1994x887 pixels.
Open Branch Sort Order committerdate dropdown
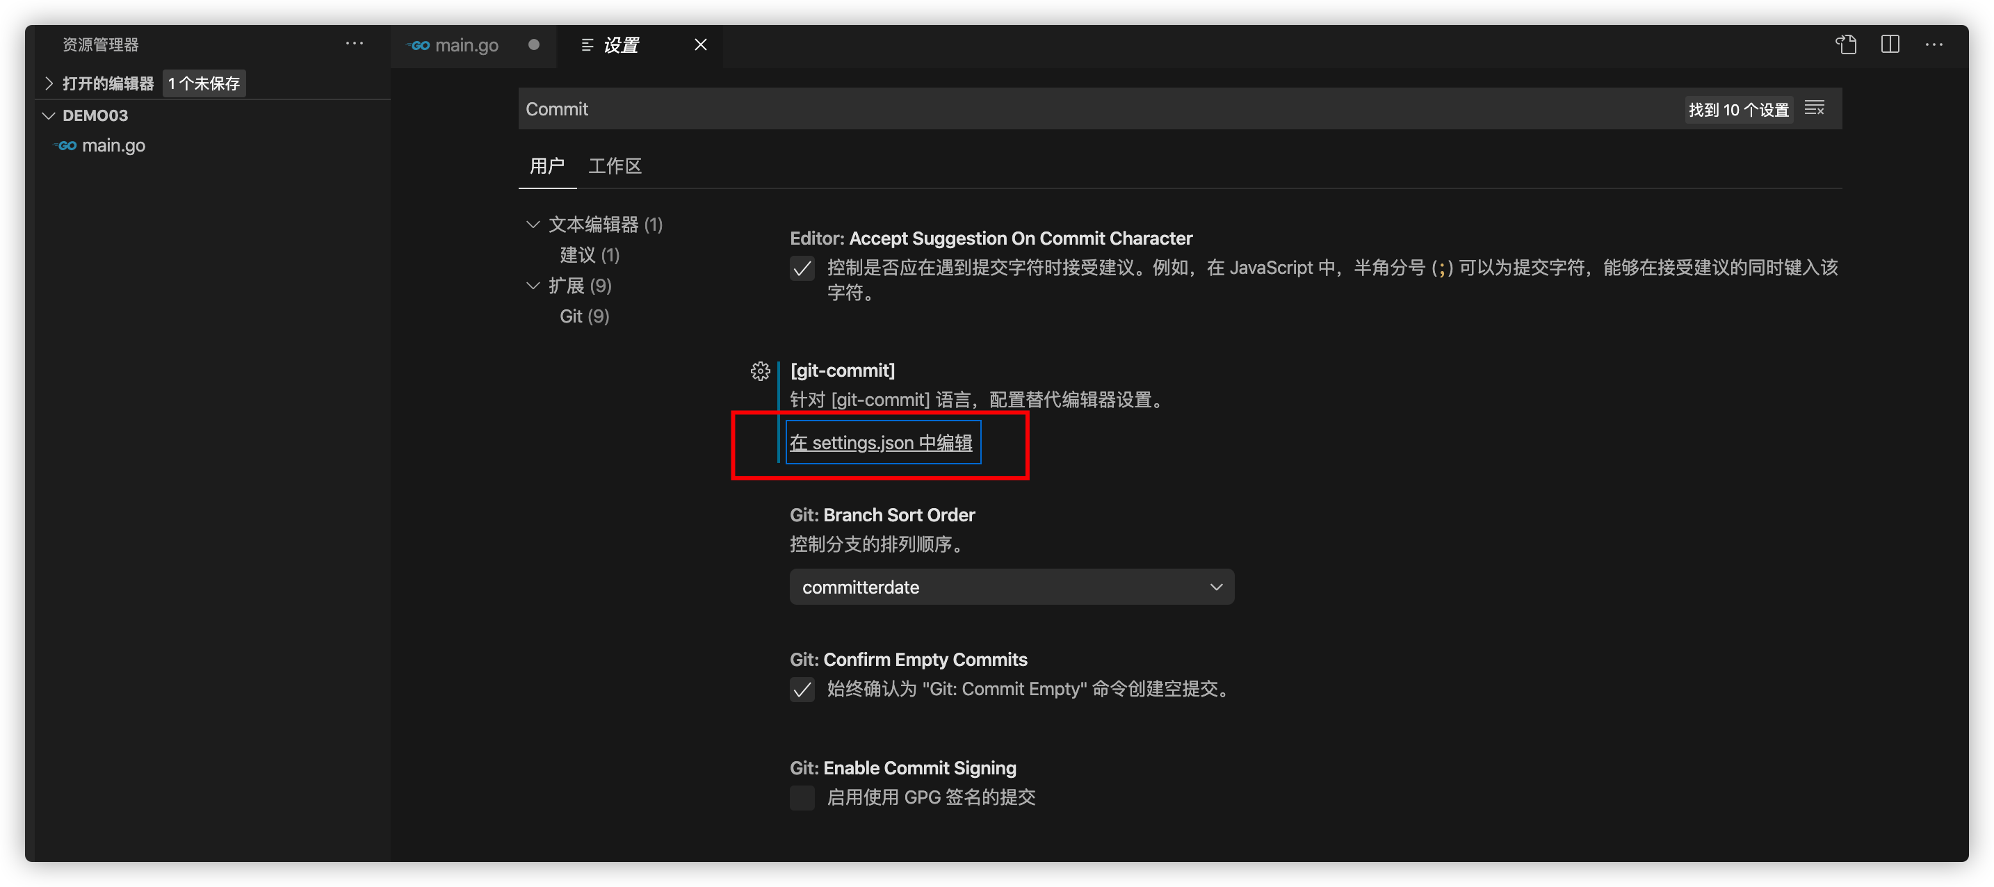[1011, 587]
